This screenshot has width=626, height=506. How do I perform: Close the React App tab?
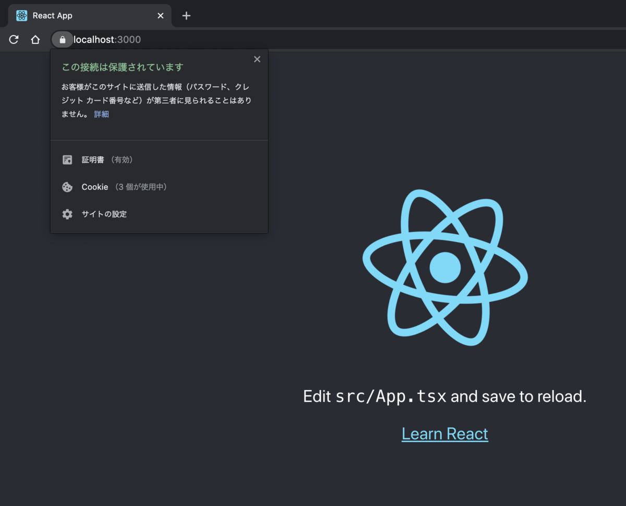[161, 16]
